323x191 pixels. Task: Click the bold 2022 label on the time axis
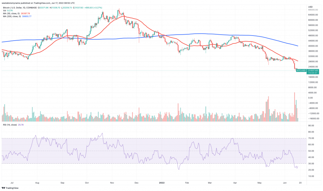click(162, 183)
